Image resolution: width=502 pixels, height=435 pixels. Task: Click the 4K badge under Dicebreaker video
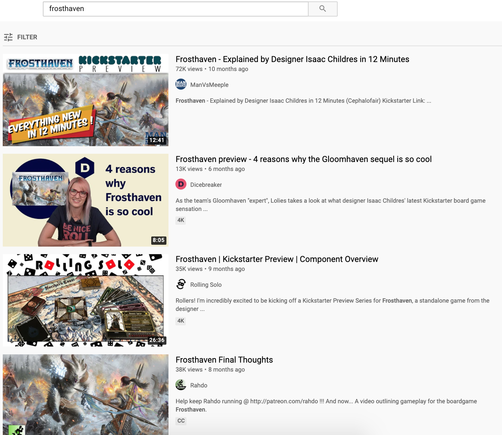pos(181,220)
